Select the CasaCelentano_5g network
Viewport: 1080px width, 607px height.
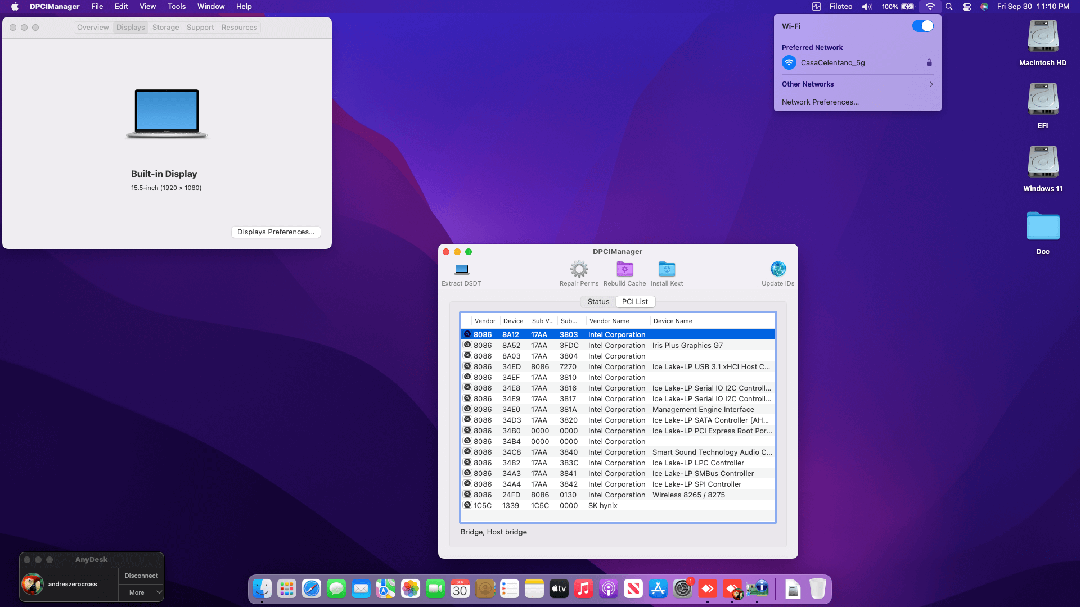pos(857,63)
